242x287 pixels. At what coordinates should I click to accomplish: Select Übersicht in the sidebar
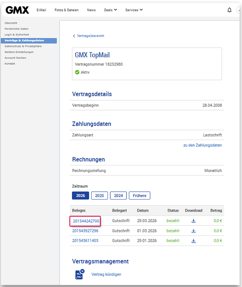[x=11, y=23]
